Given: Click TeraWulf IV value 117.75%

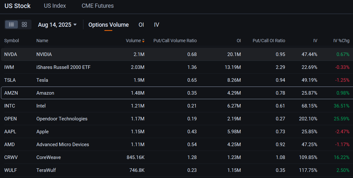Looking at the screenshot, I should pos(308,170).
